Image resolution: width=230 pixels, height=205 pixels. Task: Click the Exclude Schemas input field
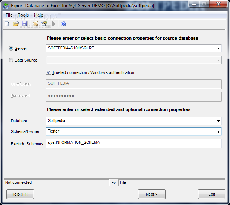[133, 143]
